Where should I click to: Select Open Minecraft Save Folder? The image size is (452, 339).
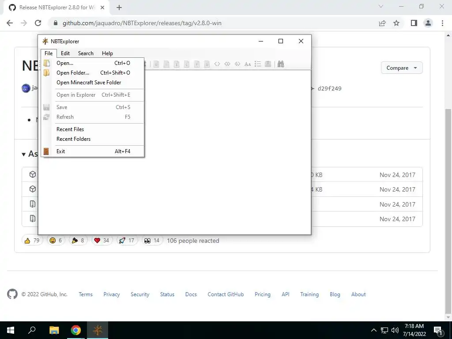(93, 83)
